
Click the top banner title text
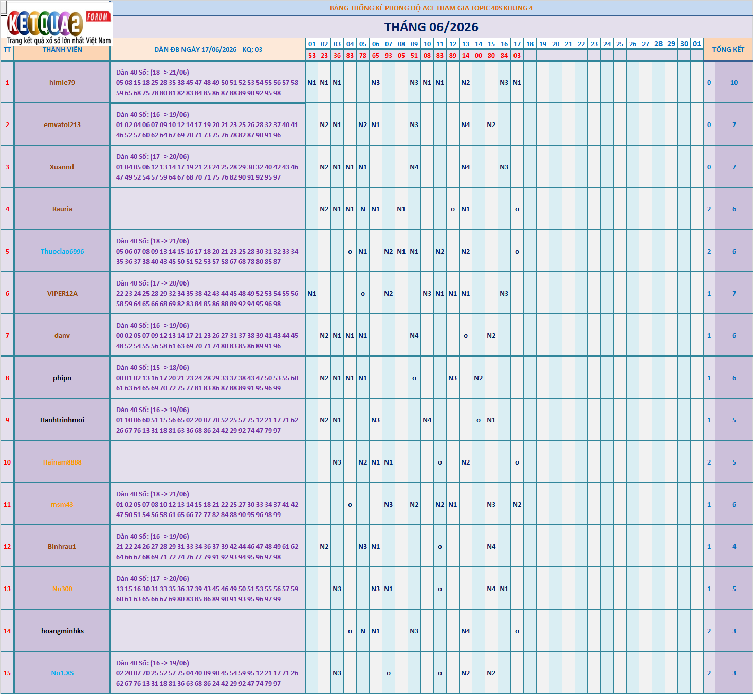point(431,8)
